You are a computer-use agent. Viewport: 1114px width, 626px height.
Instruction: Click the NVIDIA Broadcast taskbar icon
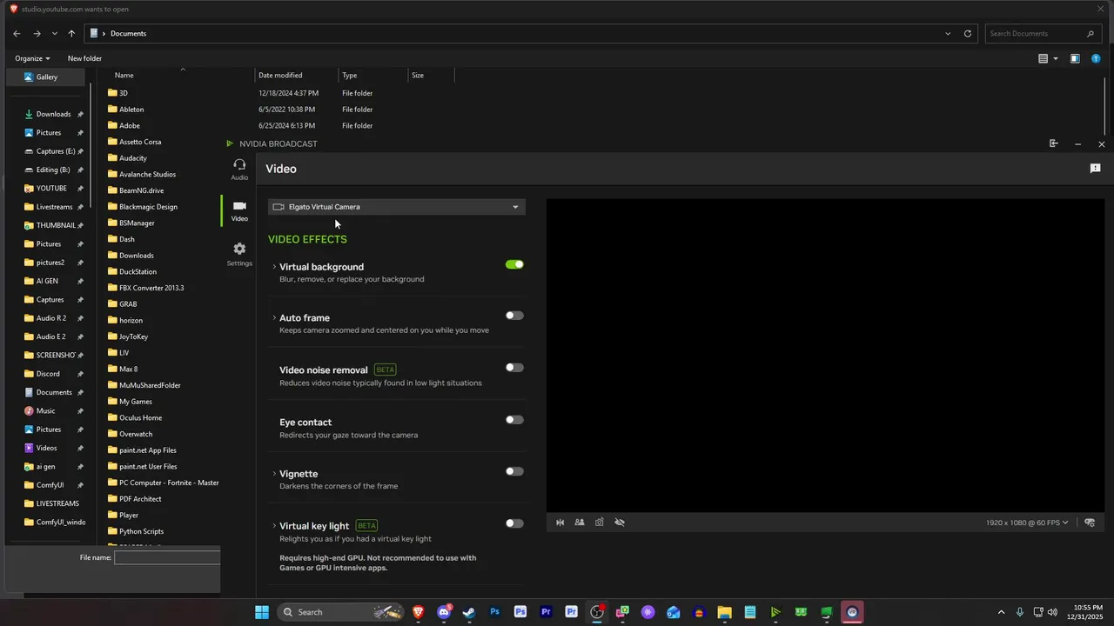(x=775, y=612)
